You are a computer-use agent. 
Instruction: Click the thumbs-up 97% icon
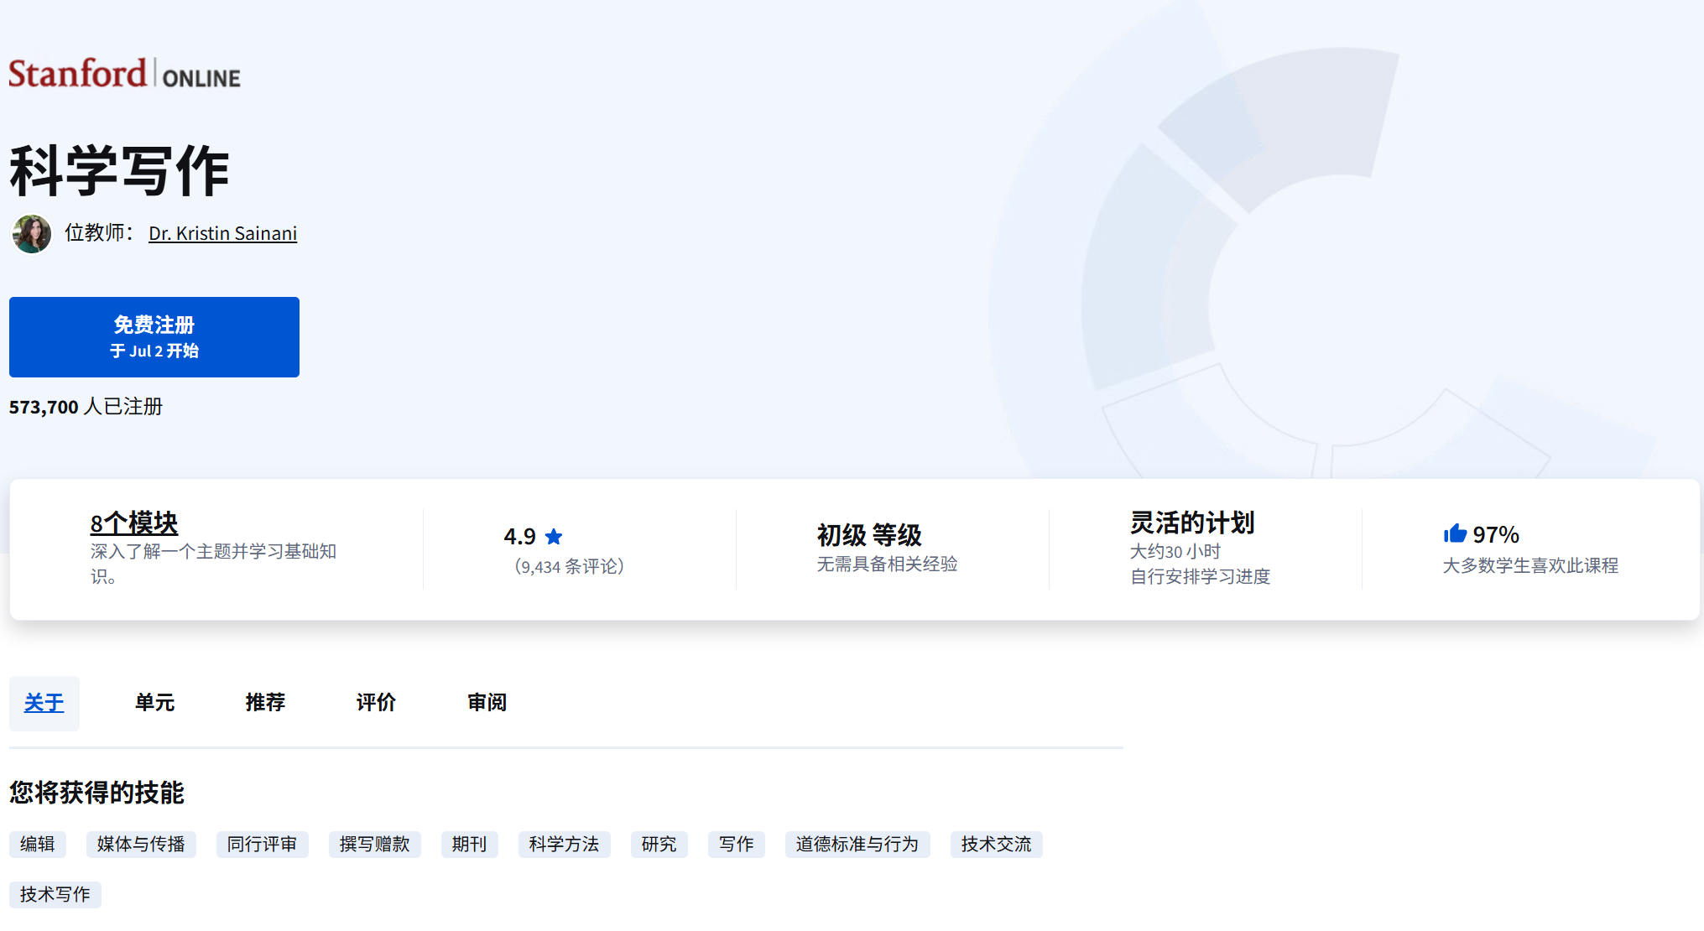tap(1455, 533)
